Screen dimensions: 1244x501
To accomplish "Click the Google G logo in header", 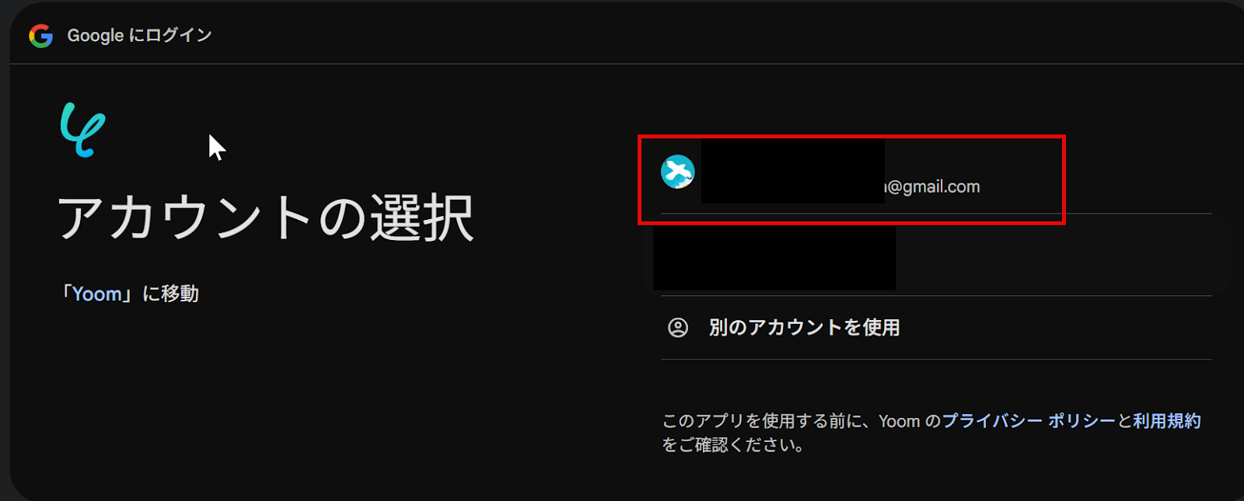I will click(x=40, y=36).
